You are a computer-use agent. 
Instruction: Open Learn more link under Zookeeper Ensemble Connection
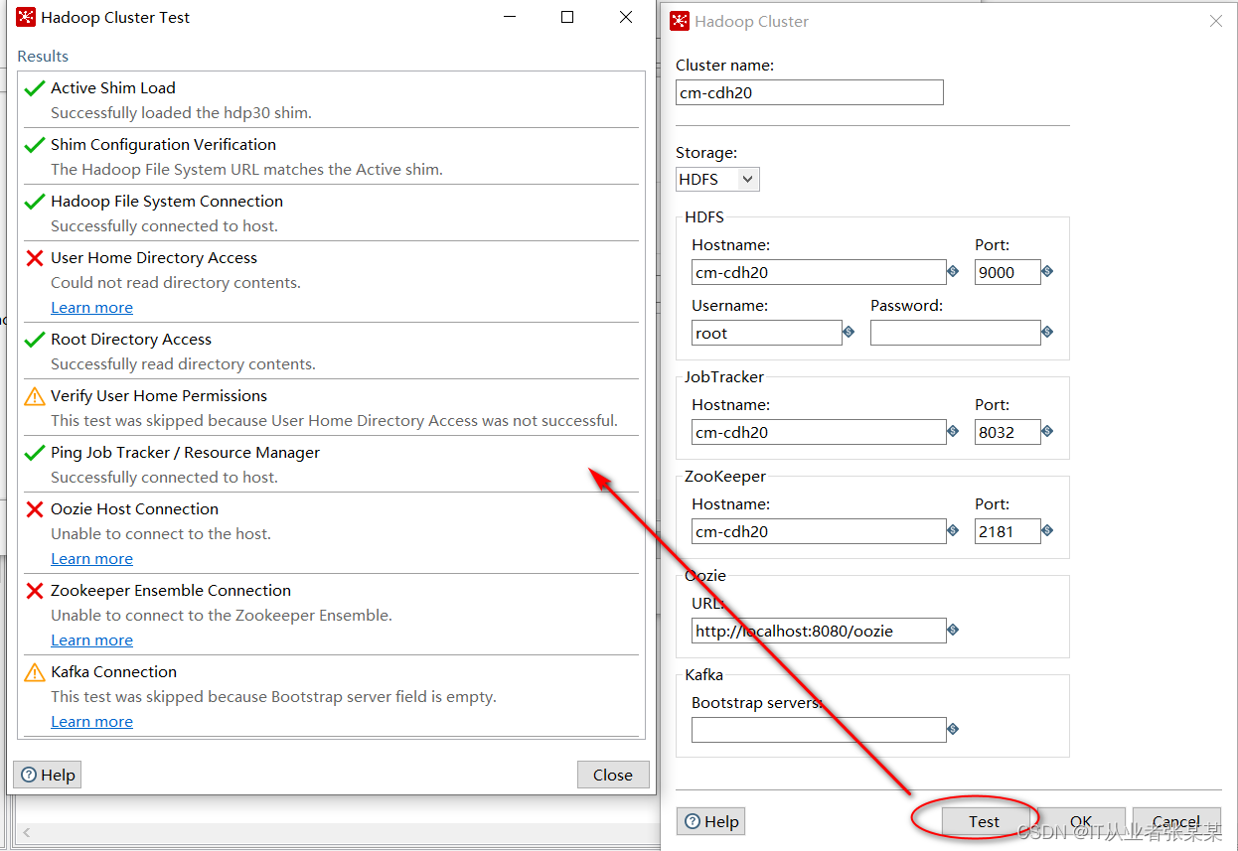point(91,640)
